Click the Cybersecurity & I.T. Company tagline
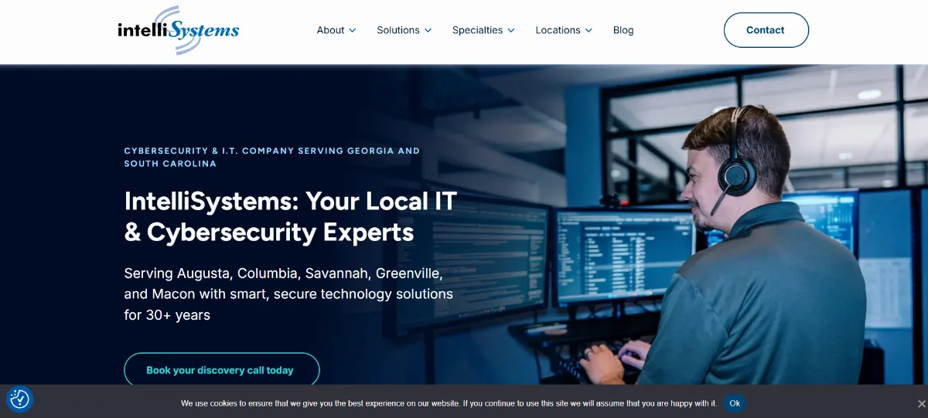 pyautogui.click(x=272, y=158)
